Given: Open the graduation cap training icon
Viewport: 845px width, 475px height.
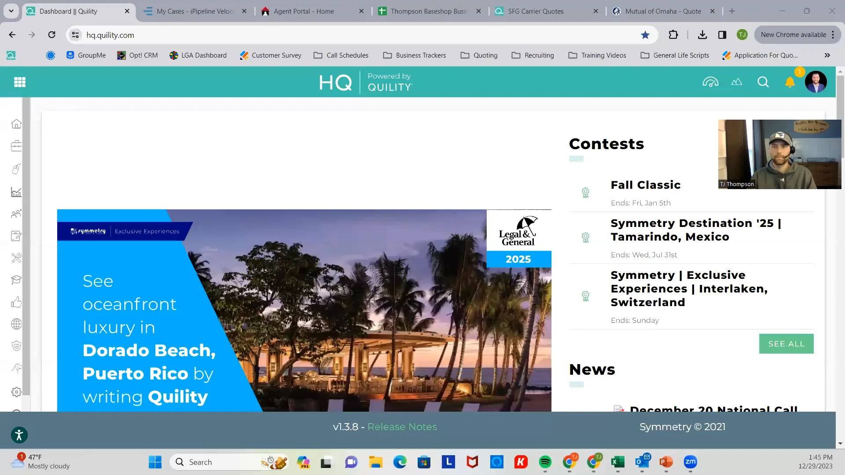Looking at the screenshot, I should tap(16, 280).
